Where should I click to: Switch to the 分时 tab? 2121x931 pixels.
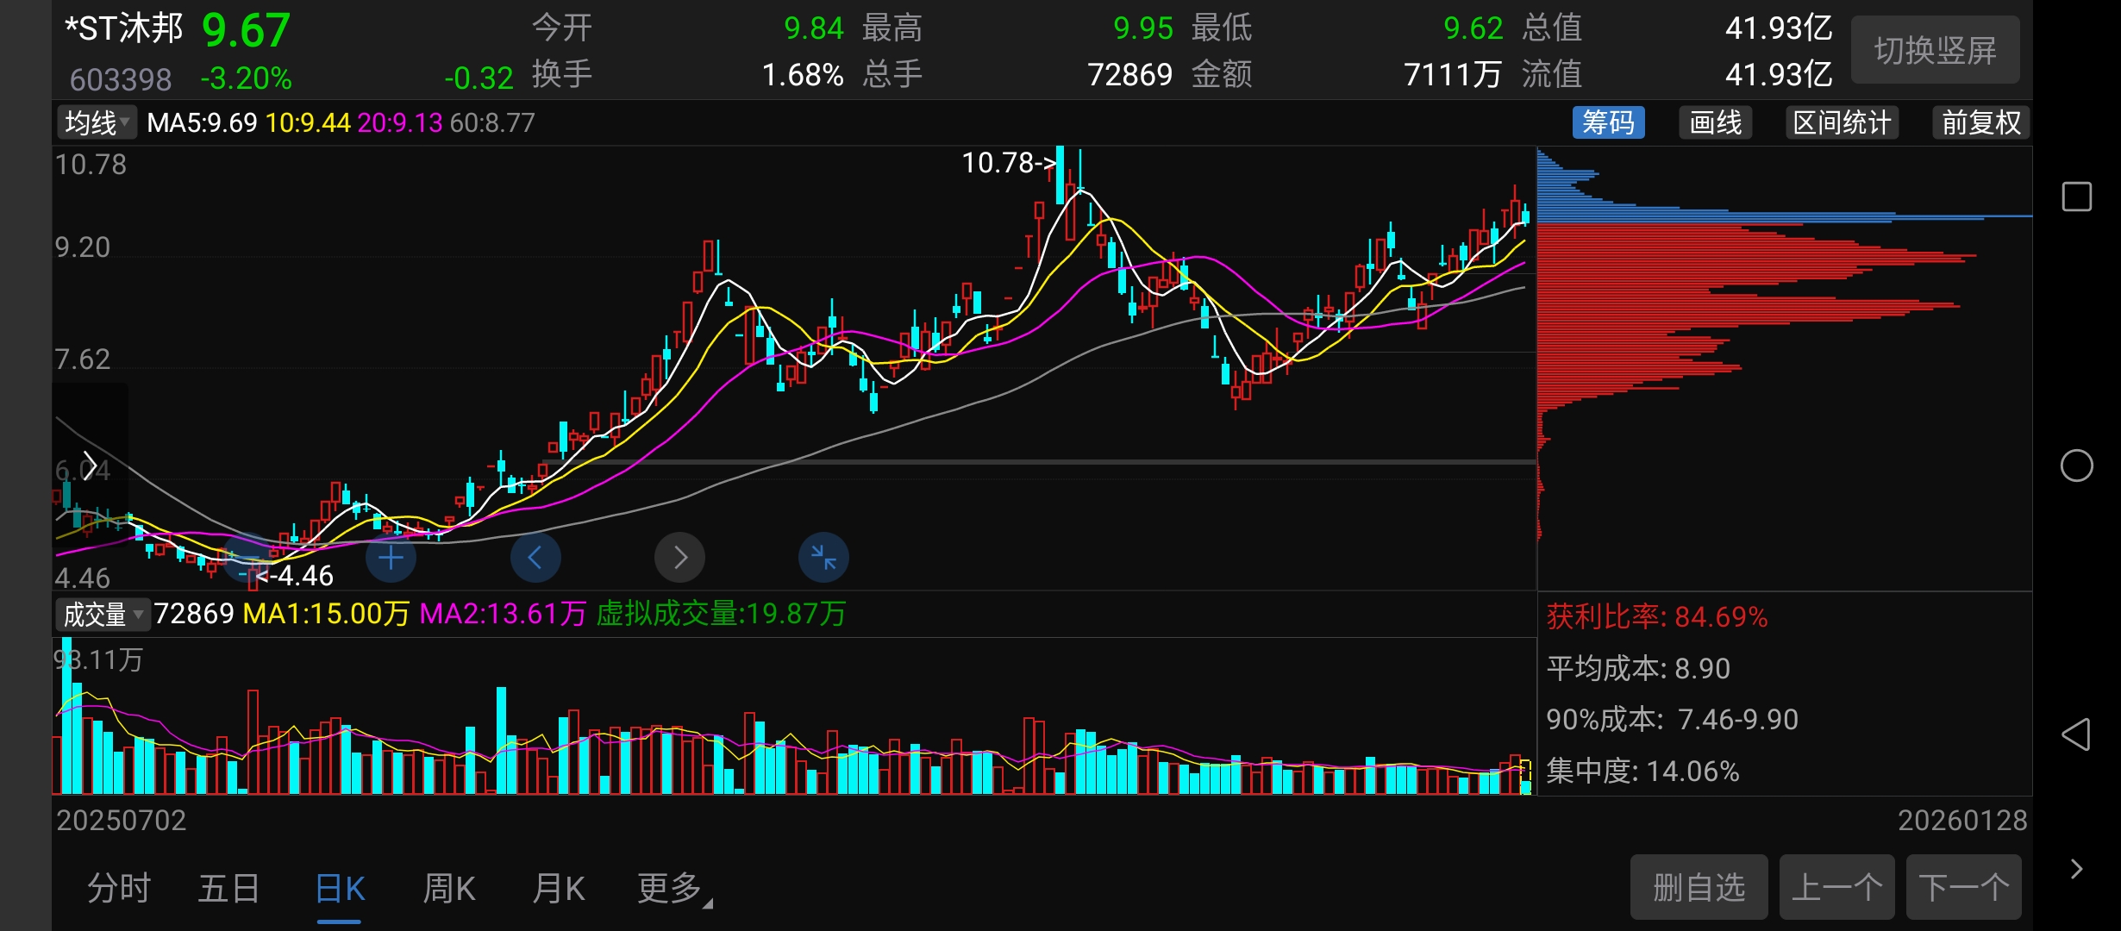[x=119, y=888]
